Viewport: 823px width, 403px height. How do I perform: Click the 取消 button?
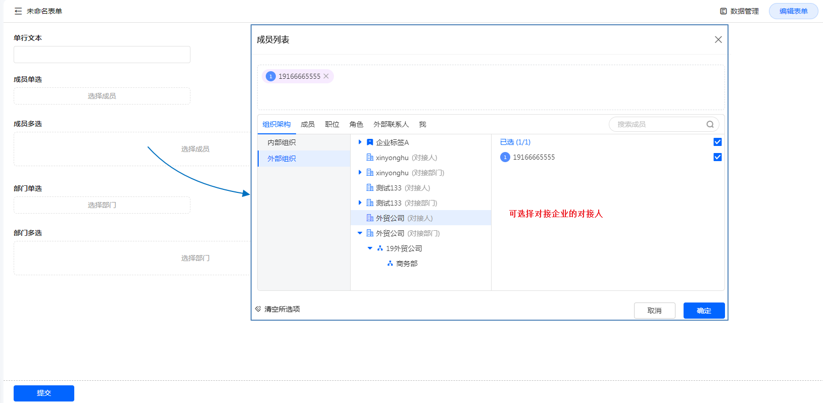pyautogui.click(x=654, y=311)
